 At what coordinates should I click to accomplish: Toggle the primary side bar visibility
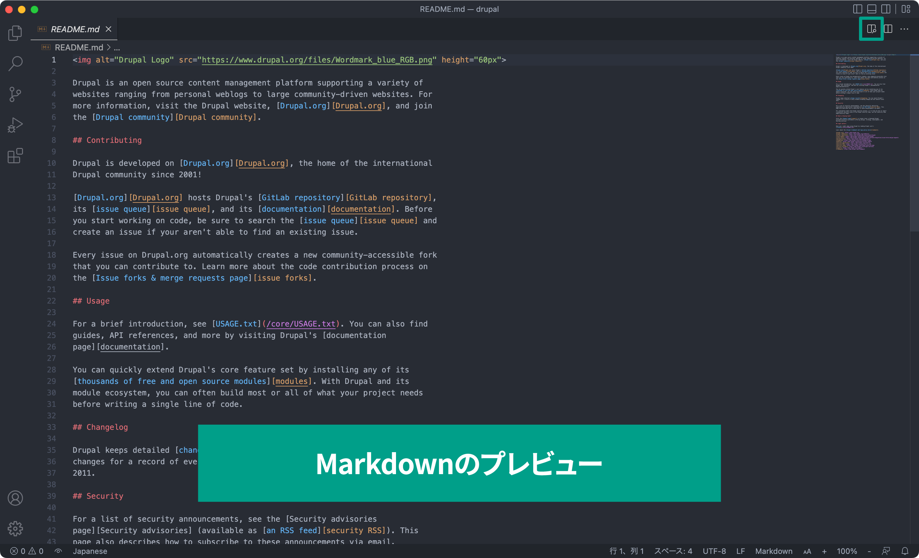click(857, 9)
